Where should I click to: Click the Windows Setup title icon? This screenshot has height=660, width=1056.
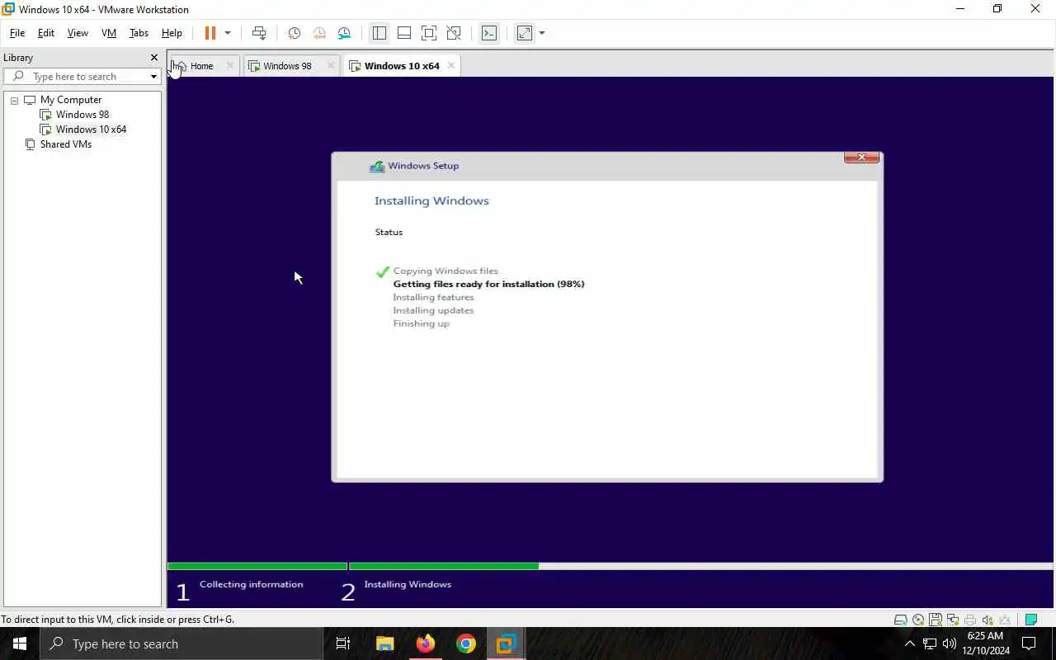coord(377,166)
